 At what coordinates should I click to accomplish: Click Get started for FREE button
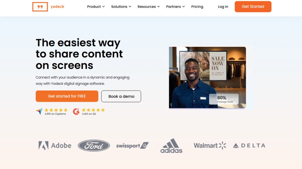click(x=67, y=96)
